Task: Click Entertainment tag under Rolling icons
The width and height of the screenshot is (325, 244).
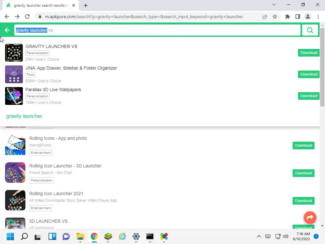Action: pos(41,153)
